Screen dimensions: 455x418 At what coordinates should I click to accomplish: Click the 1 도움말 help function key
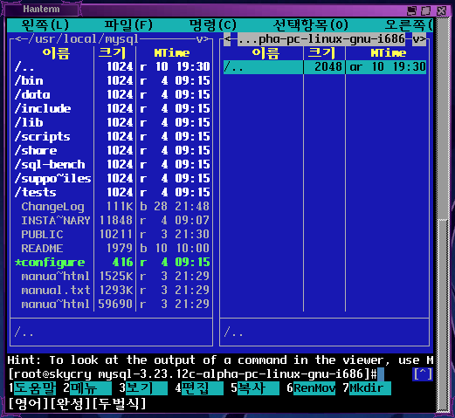tap(32, 388)
